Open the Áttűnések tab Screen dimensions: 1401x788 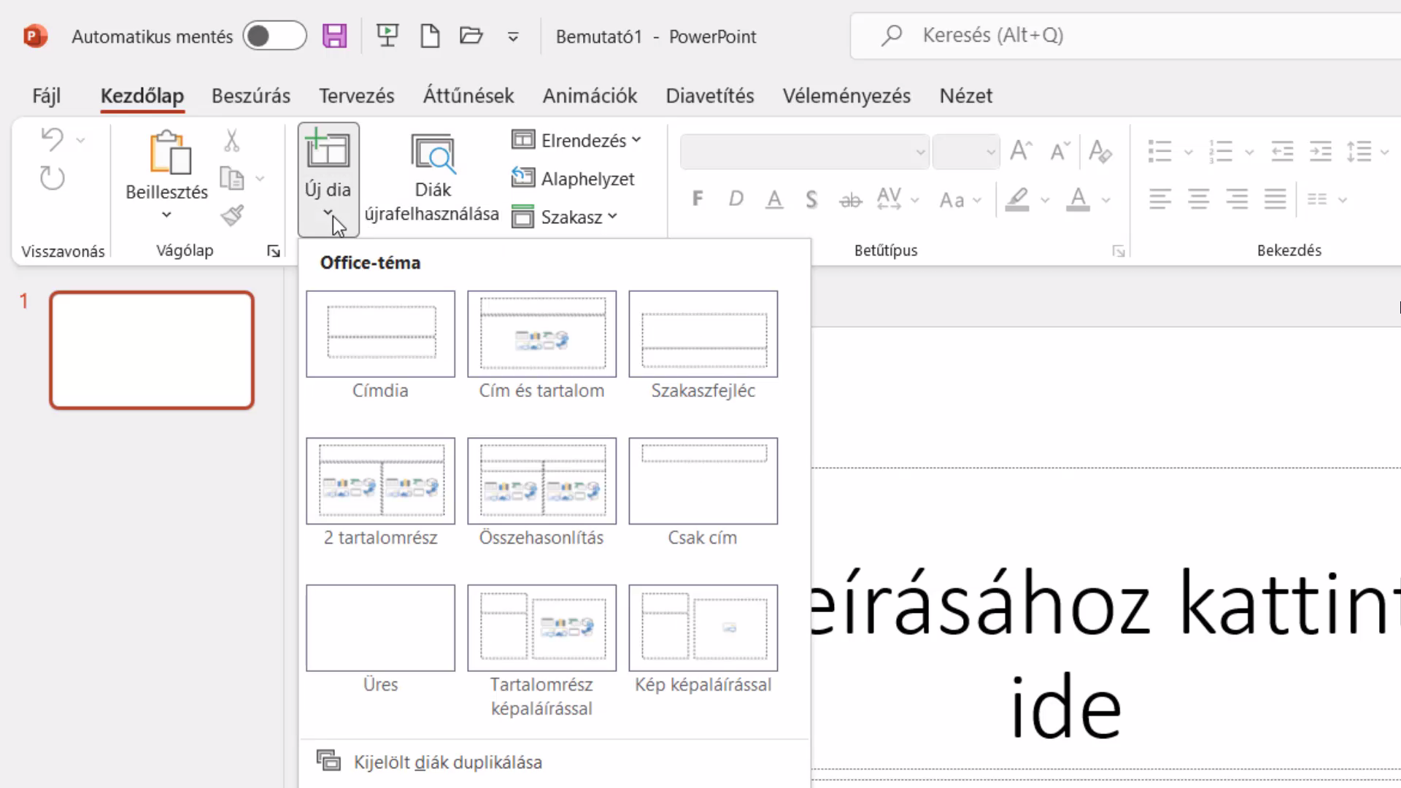pyautogui.click(x=468, y=96)
